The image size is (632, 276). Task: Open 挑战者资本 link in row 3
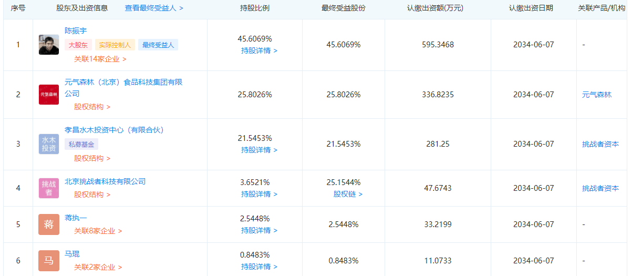[600, 144]
